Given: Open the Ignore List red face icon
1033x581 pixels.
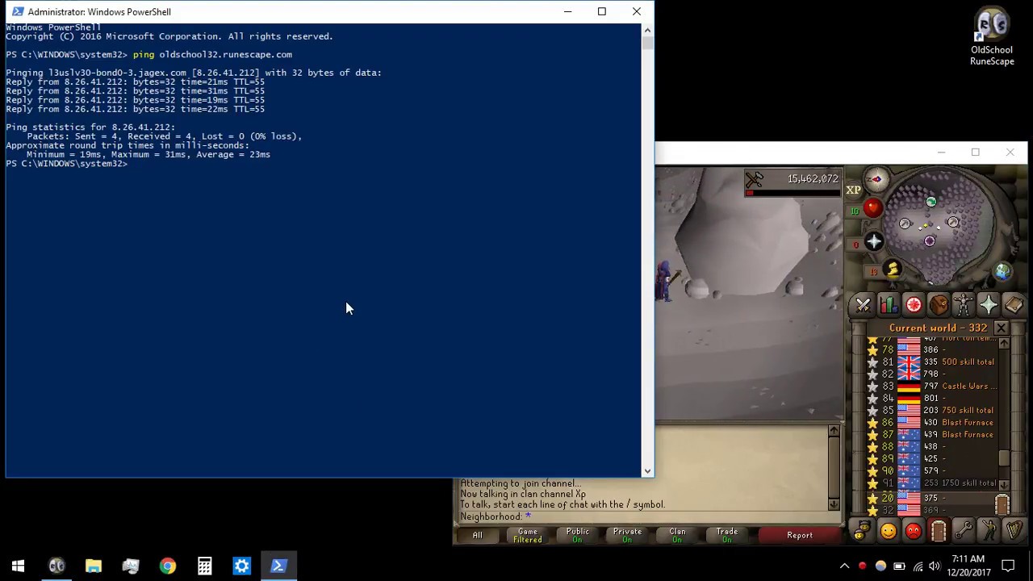Looking at the screenshot, I should [914, 531].
